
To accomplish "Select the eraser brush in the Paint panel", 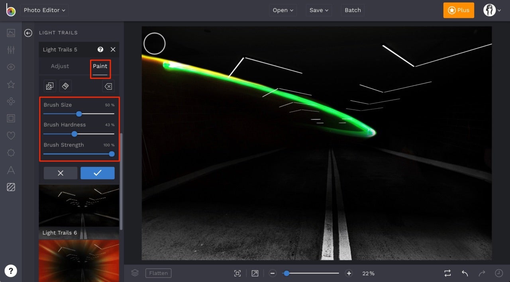I will (x=65, y=86).
